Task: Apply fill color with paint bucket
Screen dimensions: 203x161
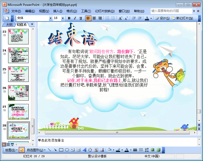Action: point(110,150)
